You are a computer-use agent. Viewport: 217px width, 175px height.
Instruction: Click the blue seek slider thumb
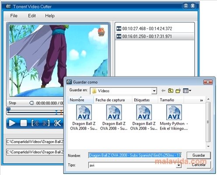click(x=8, y=109)
